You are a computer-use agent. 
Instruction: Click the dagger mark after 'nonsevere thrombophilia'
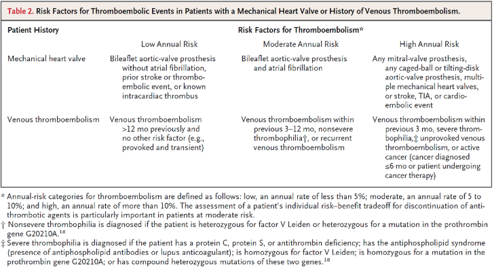(x=305, y=139)
